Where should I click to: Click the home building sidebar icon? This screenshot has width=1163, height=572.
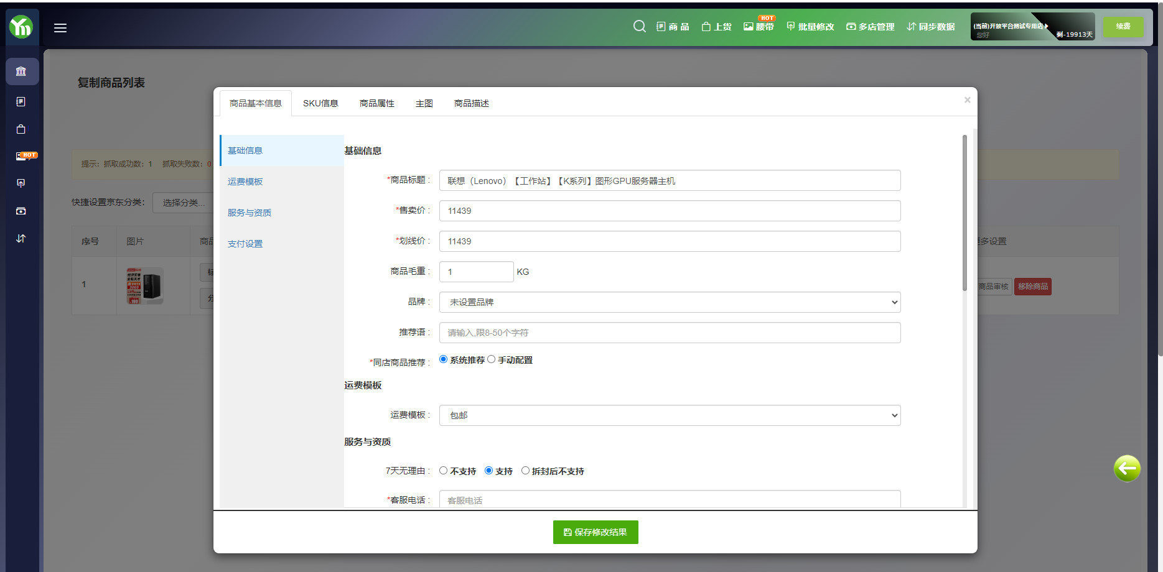(21, 71)
